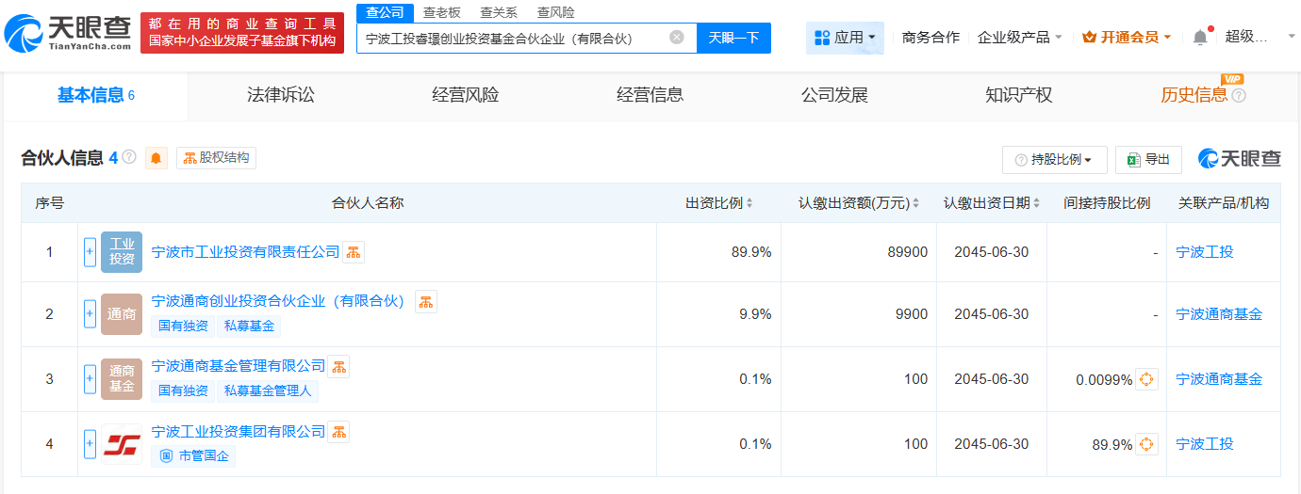Open the 持股比例 dropdown
Image resolution: width=1301 pixels, height=494 pixels.
click(1054, 160)
